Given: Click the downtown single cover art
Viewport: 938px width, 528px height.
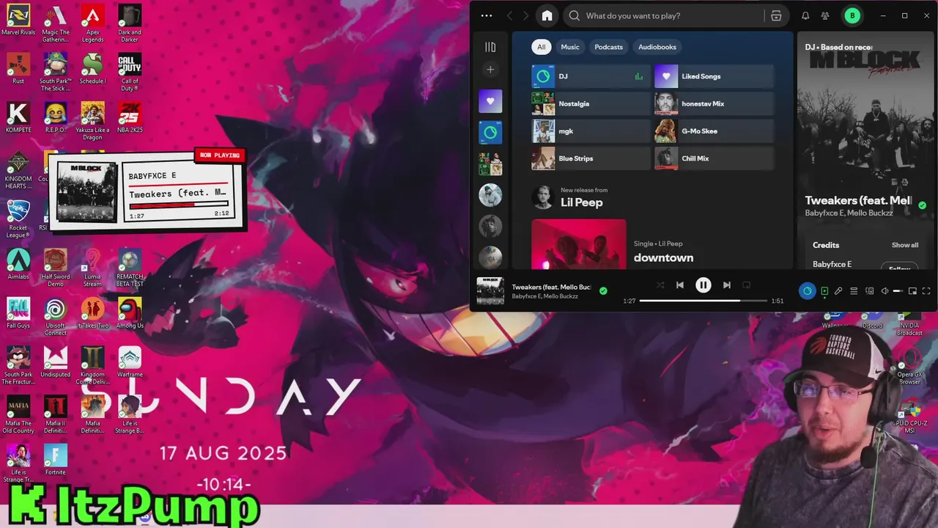Looking at the screenshot, I should [x=579, y=244].
